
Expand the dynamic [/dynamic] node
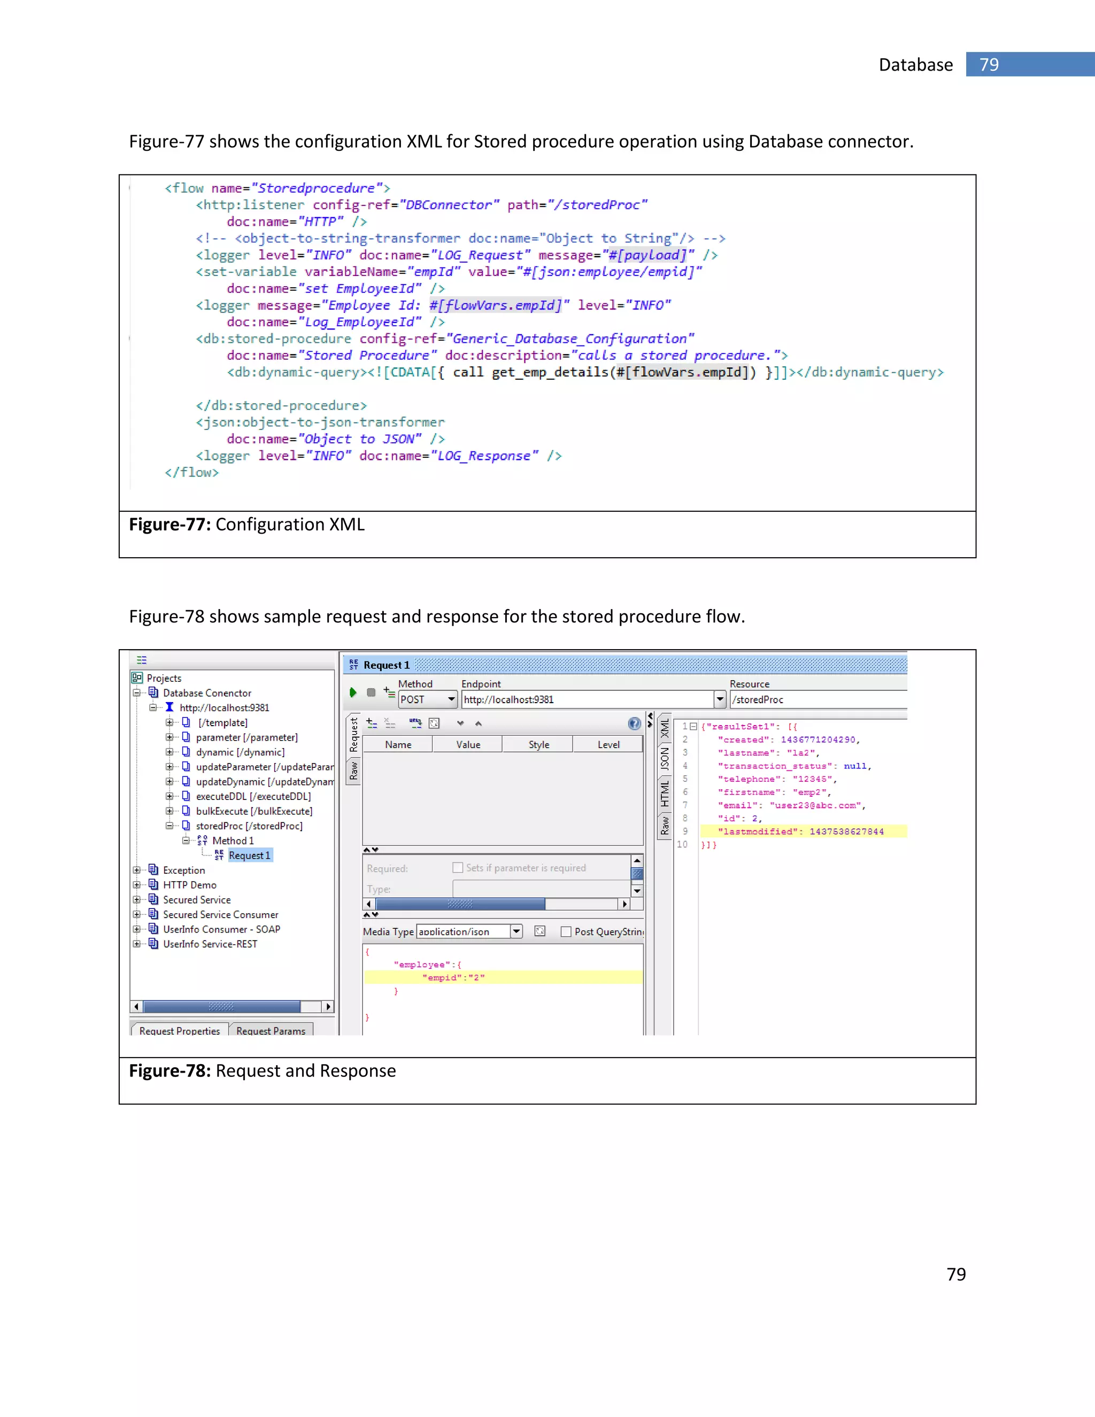coord(169,752)
